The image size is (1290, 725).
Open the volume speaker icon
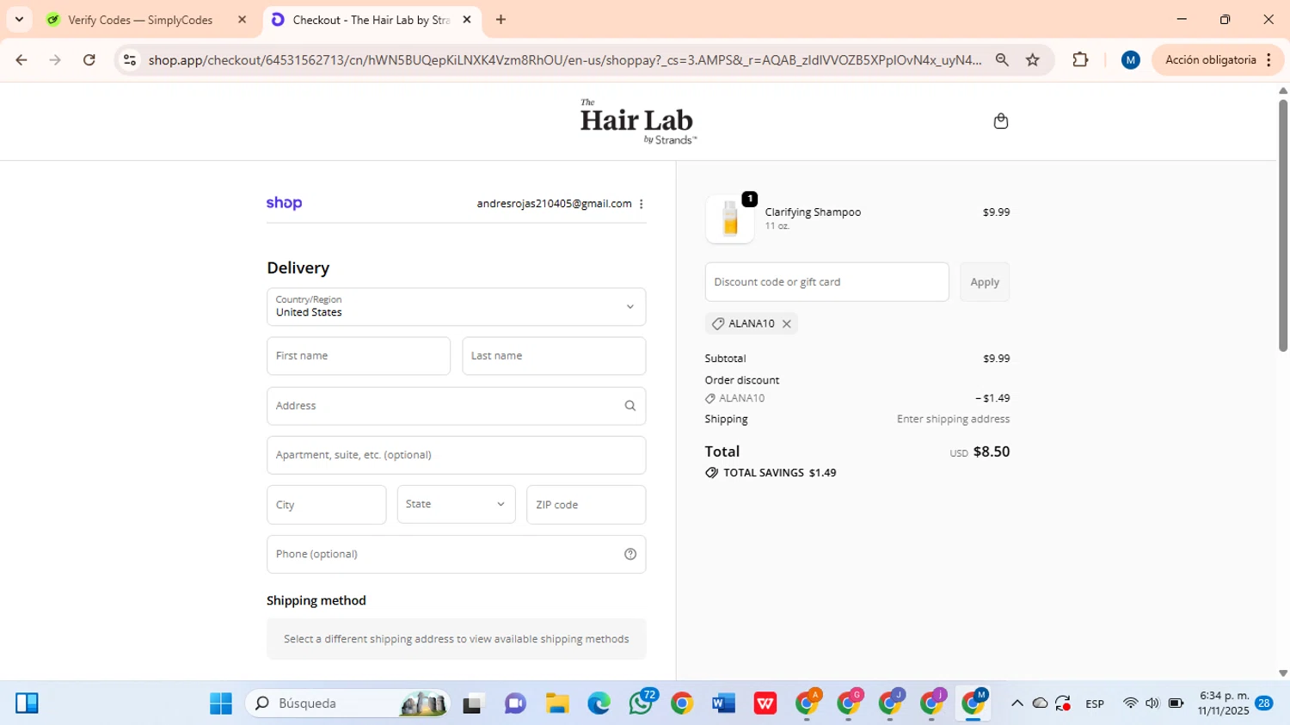coord(1152,703)
